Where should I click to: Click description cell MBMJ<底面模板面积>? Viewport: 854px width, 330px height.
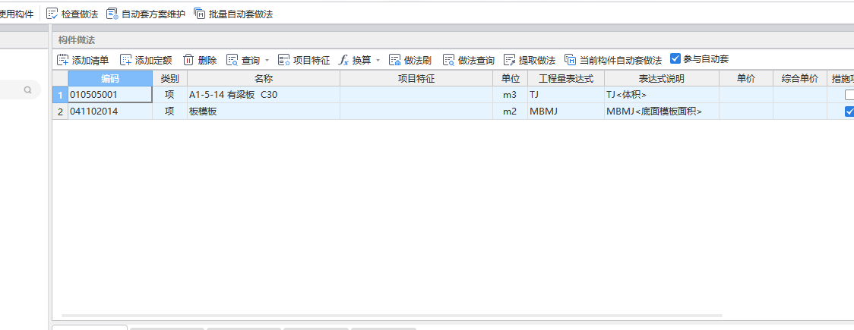(662, 112)
